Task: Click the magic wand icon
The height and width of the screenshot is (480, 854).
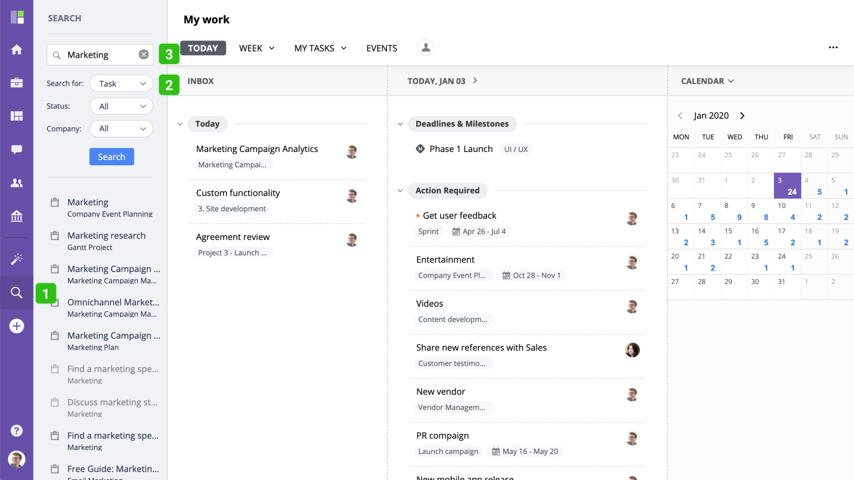Action: 17,259
